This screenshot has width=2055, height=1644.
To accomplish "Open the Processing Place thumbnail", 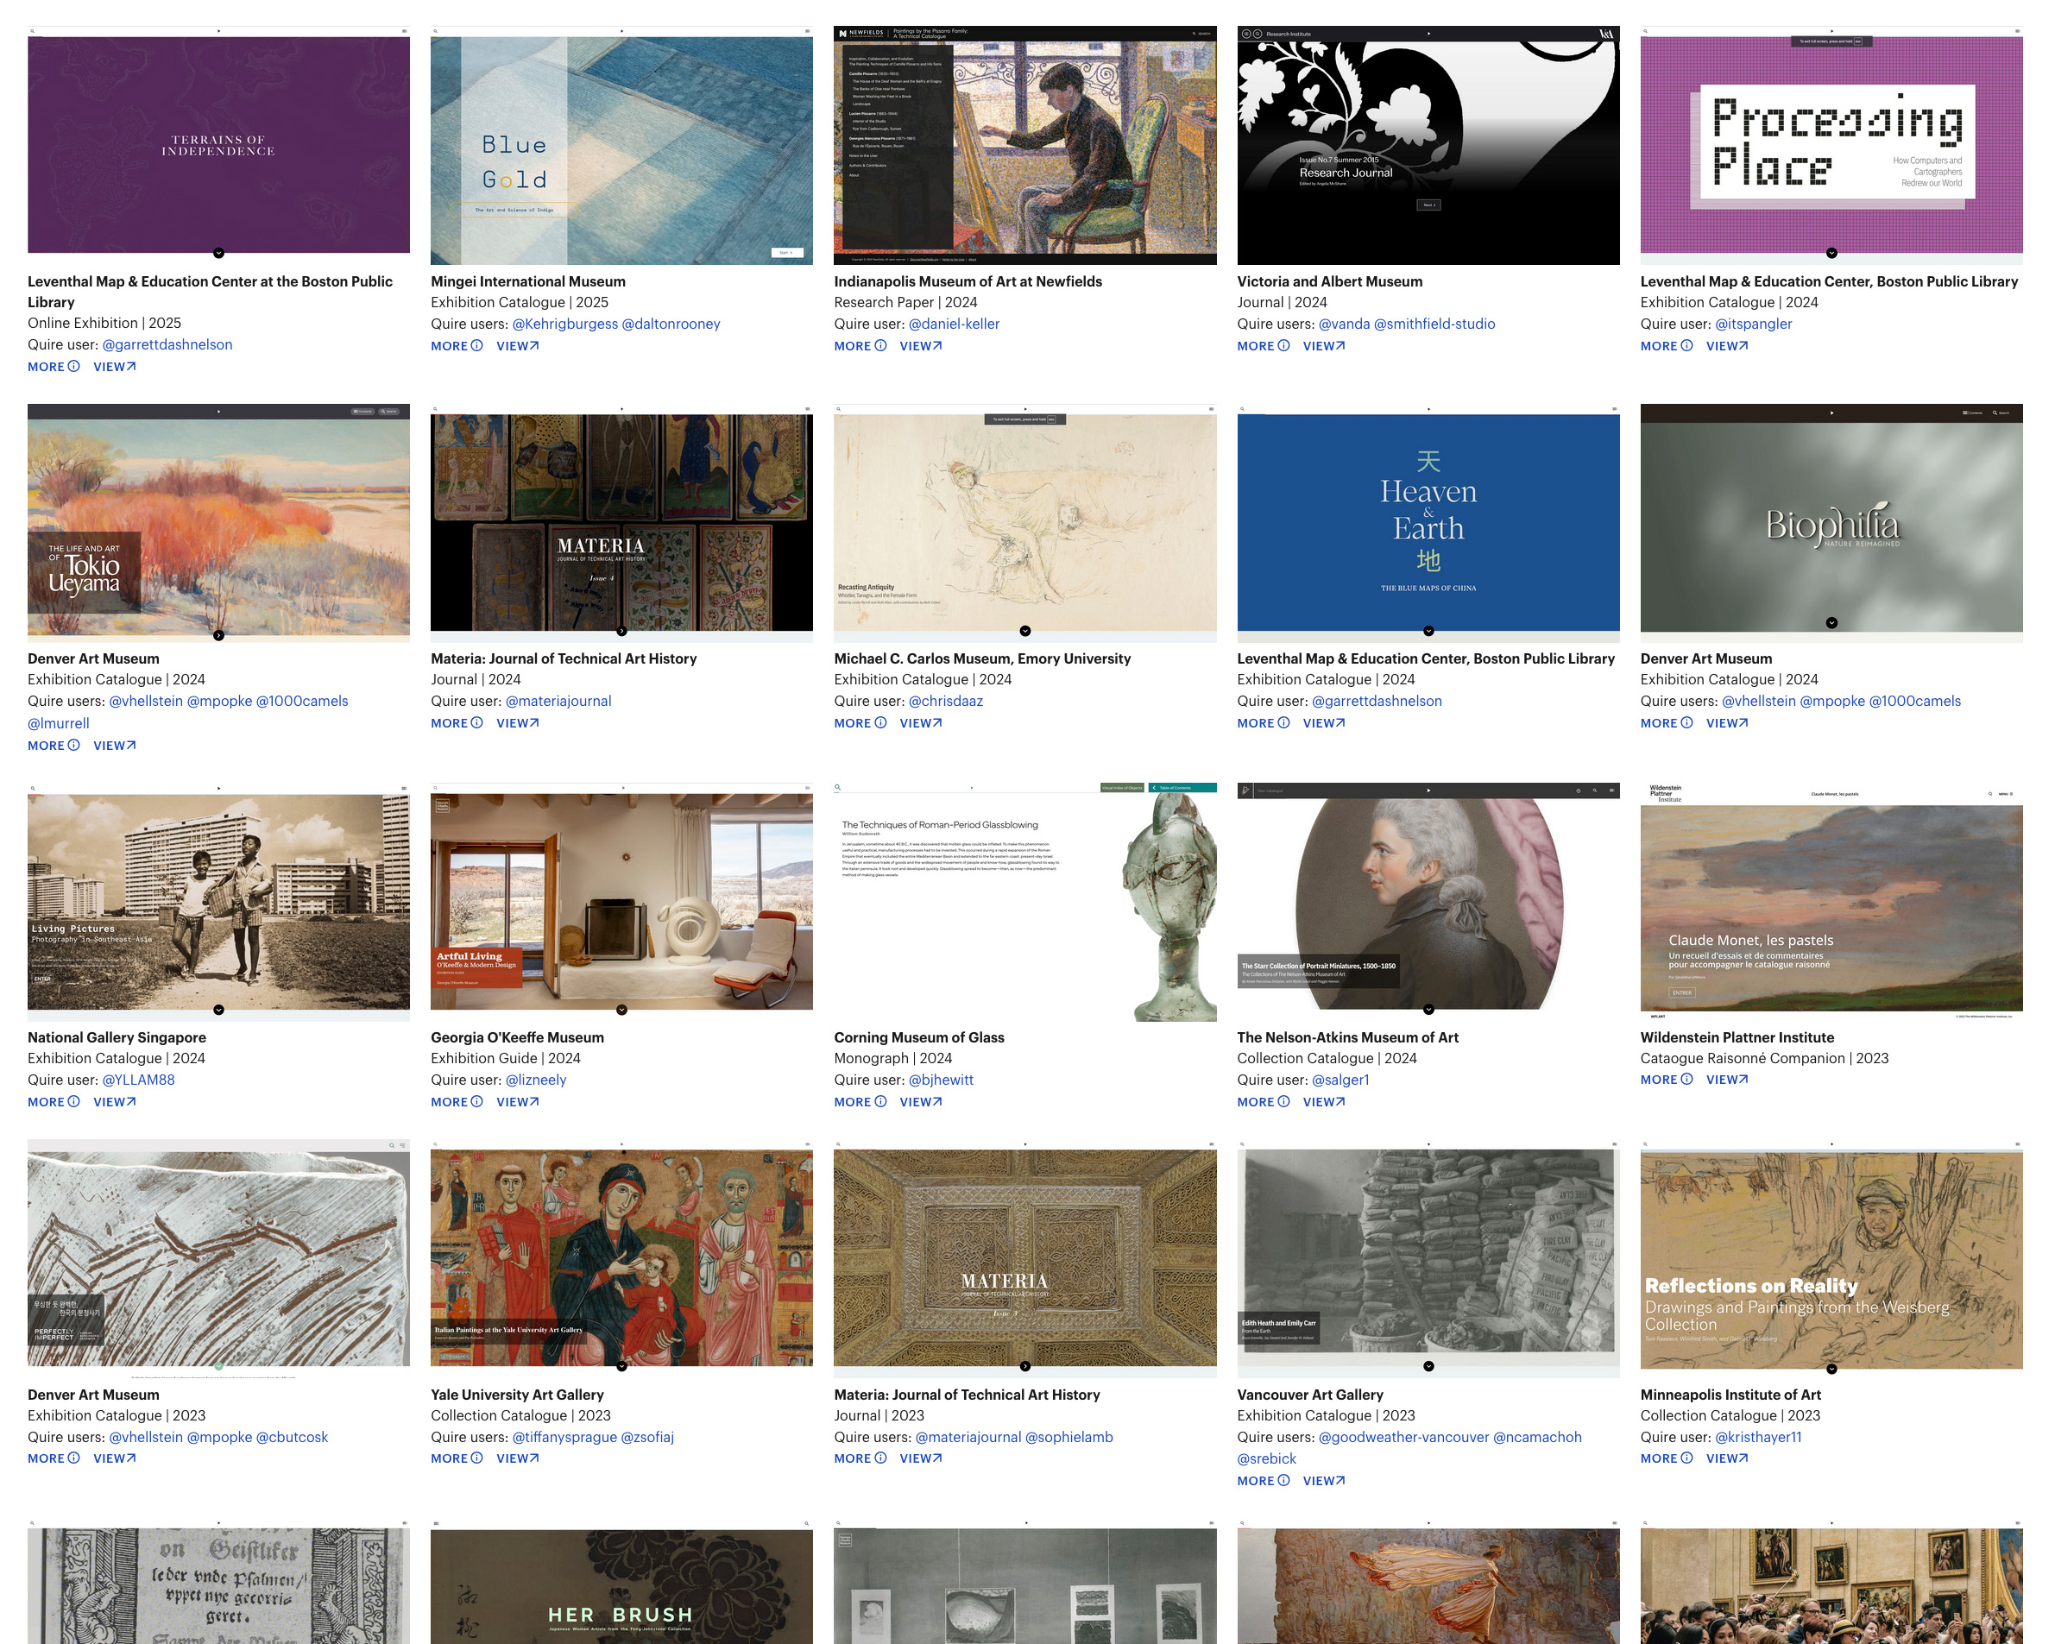I will [x=1831, y=144].
